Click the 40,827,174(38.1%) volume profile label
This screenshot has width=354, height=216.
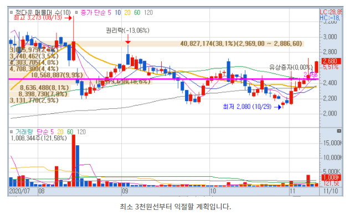click(x=241, y=44)
